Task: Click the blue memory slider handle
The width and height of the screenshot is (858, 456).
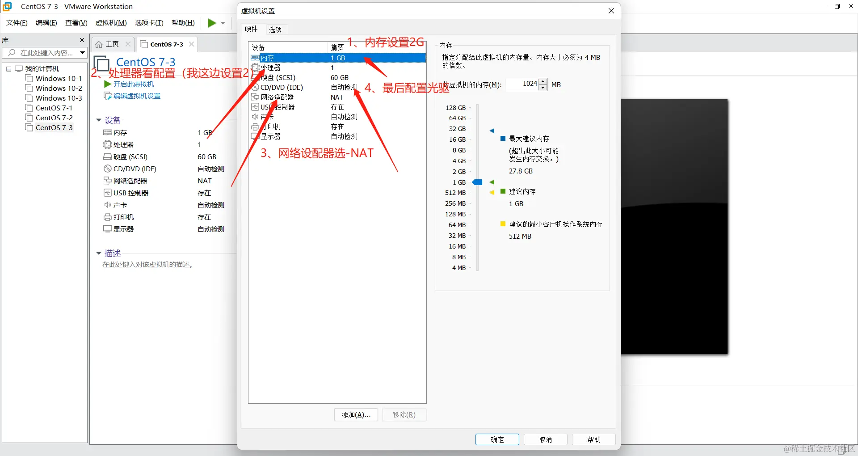Action: click(477, 182)
